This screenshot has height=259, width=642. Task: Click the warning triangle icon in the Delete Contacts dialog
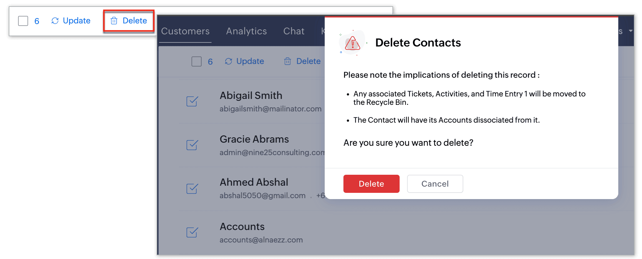pos(353,43)
